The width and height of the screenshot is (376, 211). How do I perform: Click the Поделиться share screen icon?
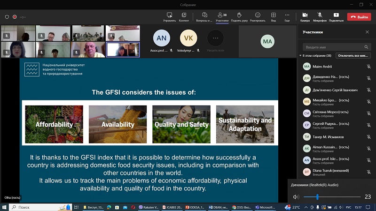coord(336,16)
